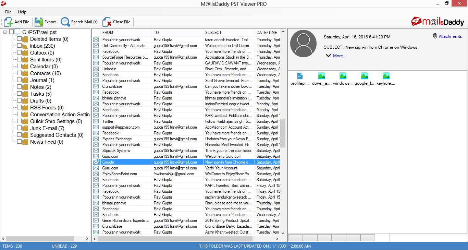Click the envelope icon of EnjoySharePoint.com email
Viewport: 468px width, 250px height.
96,174
